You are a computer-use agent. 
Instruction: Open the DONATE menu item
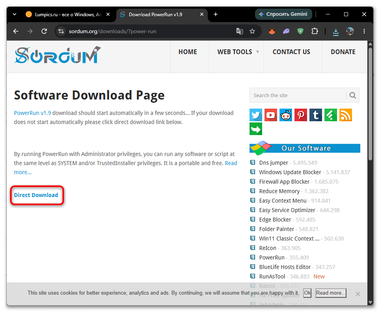(x=343, y=52)
